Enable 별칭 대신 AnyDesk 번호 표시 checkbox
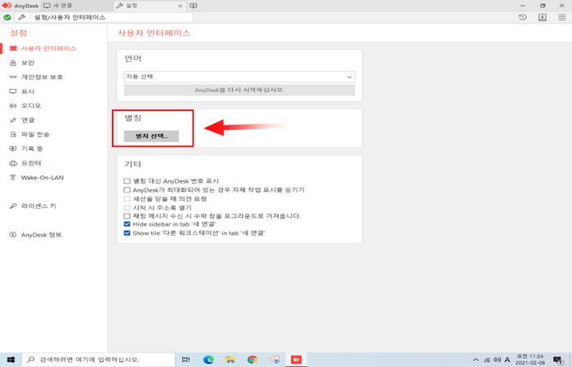 (127, 181)
